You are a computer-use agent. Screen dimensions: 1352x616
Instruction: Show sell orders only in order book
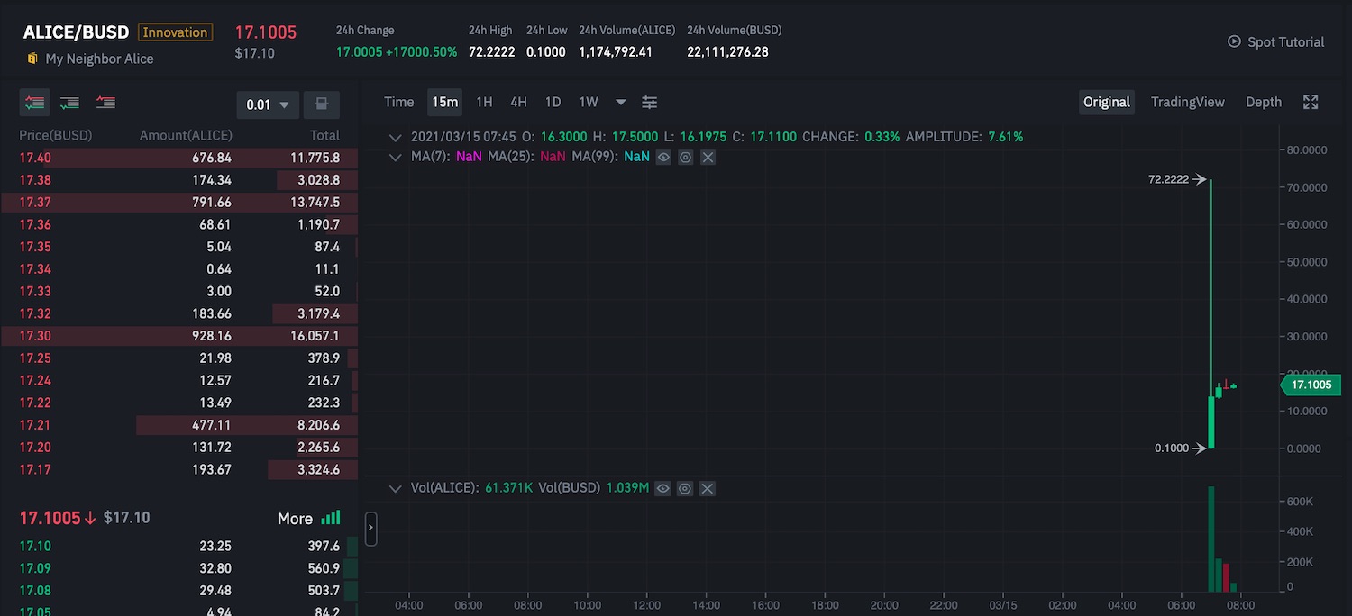[x=105, y=103]
